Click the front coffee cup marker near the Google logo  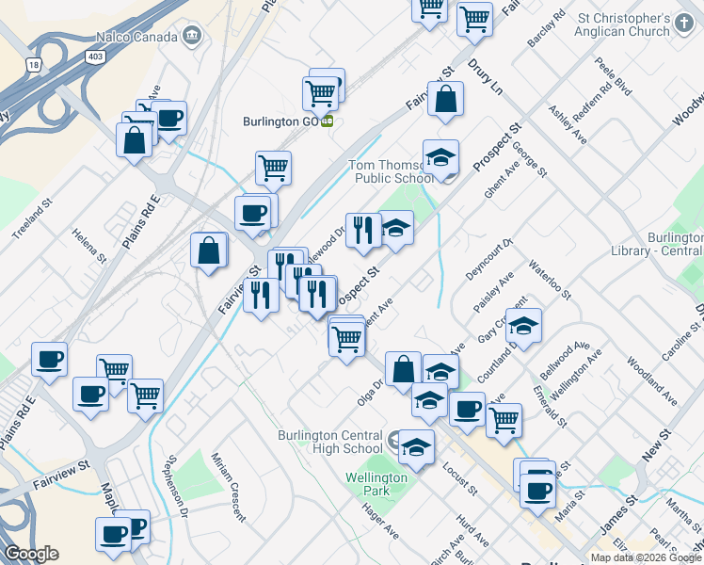tap(113, 538)
